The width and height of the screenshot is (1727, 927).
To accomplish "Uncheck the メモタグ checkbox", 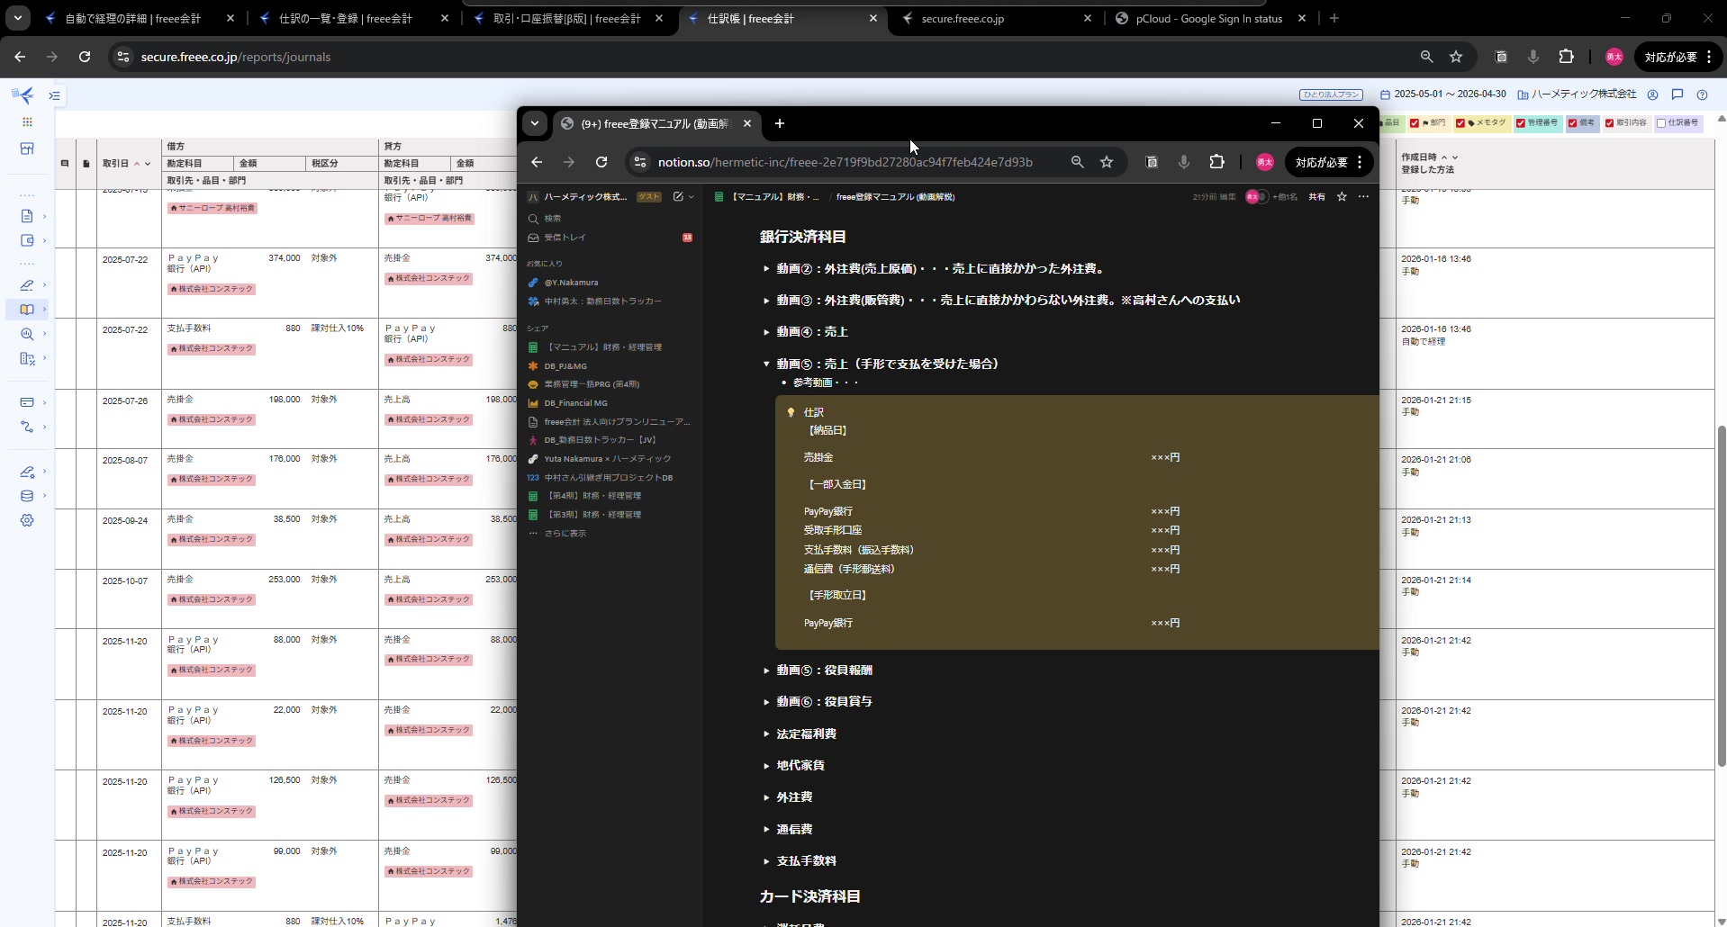I will tap(1460, 123).
